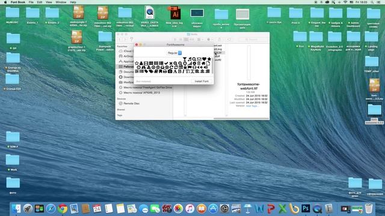Open FaceTime from the Dock

[x=155, y=209]
